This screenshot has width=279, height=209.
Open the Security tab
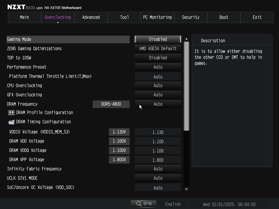click(190, 17)
